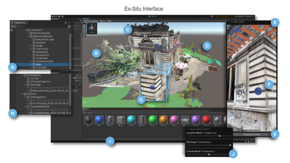Screen dimensions: 290x163
Task: Click the Step button in Unity toolbar
Action: 156,16
